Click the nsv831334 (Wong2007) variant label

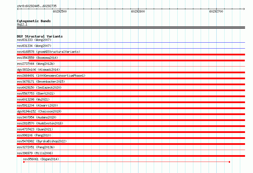click(x=34, y=46)
